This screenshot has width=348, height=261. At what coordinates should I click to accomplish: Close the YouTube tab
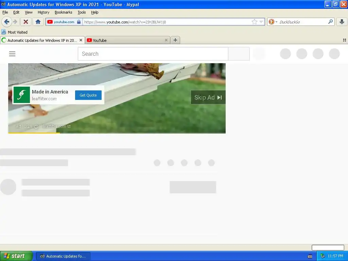(166, 40)
